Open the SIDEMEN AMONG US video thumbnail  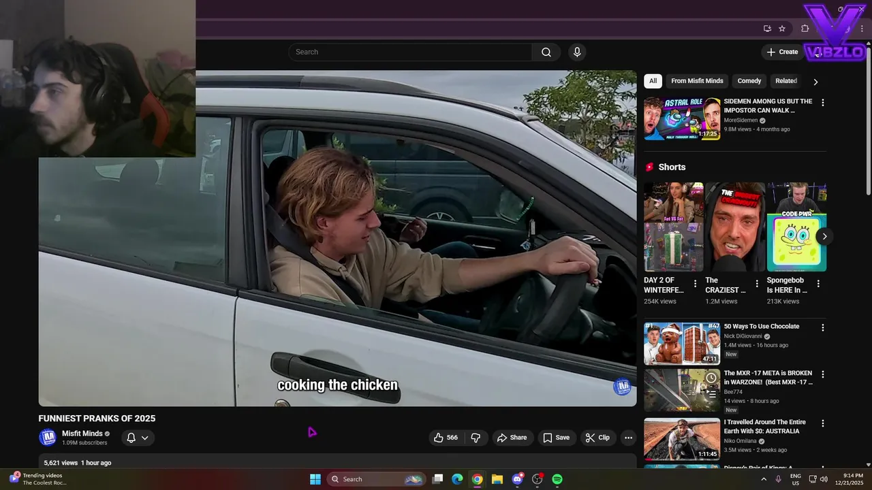682,118
